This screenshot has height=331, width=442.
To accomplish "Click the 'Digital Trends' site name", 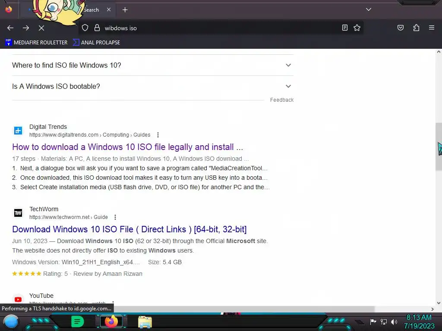I will pyautogui.click(x=48, y=127).
